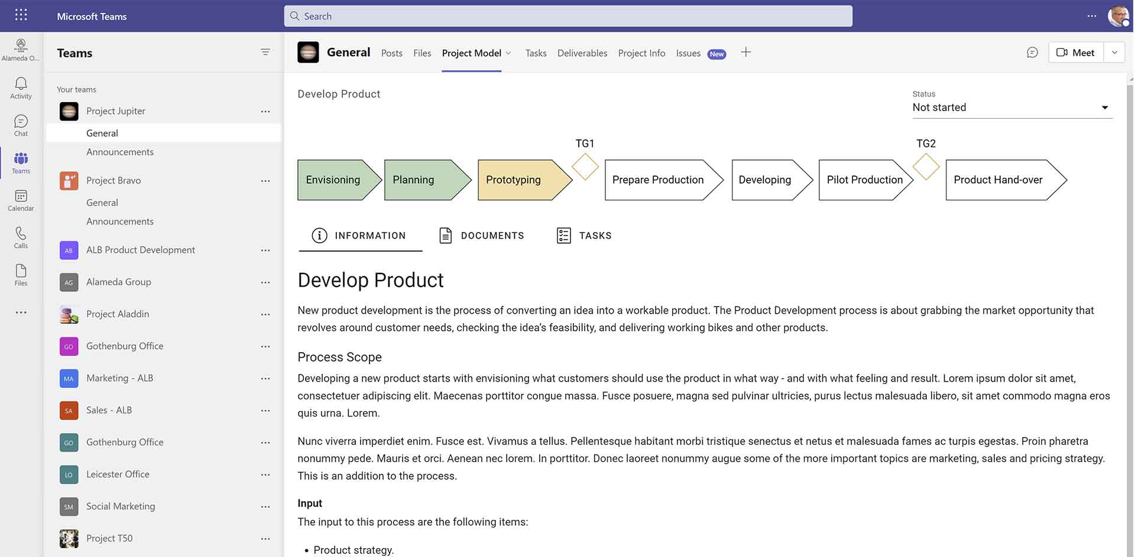Screen dimensions: 1135x557
Task: Open more options for Project T50
Action: tap(265, 539)
